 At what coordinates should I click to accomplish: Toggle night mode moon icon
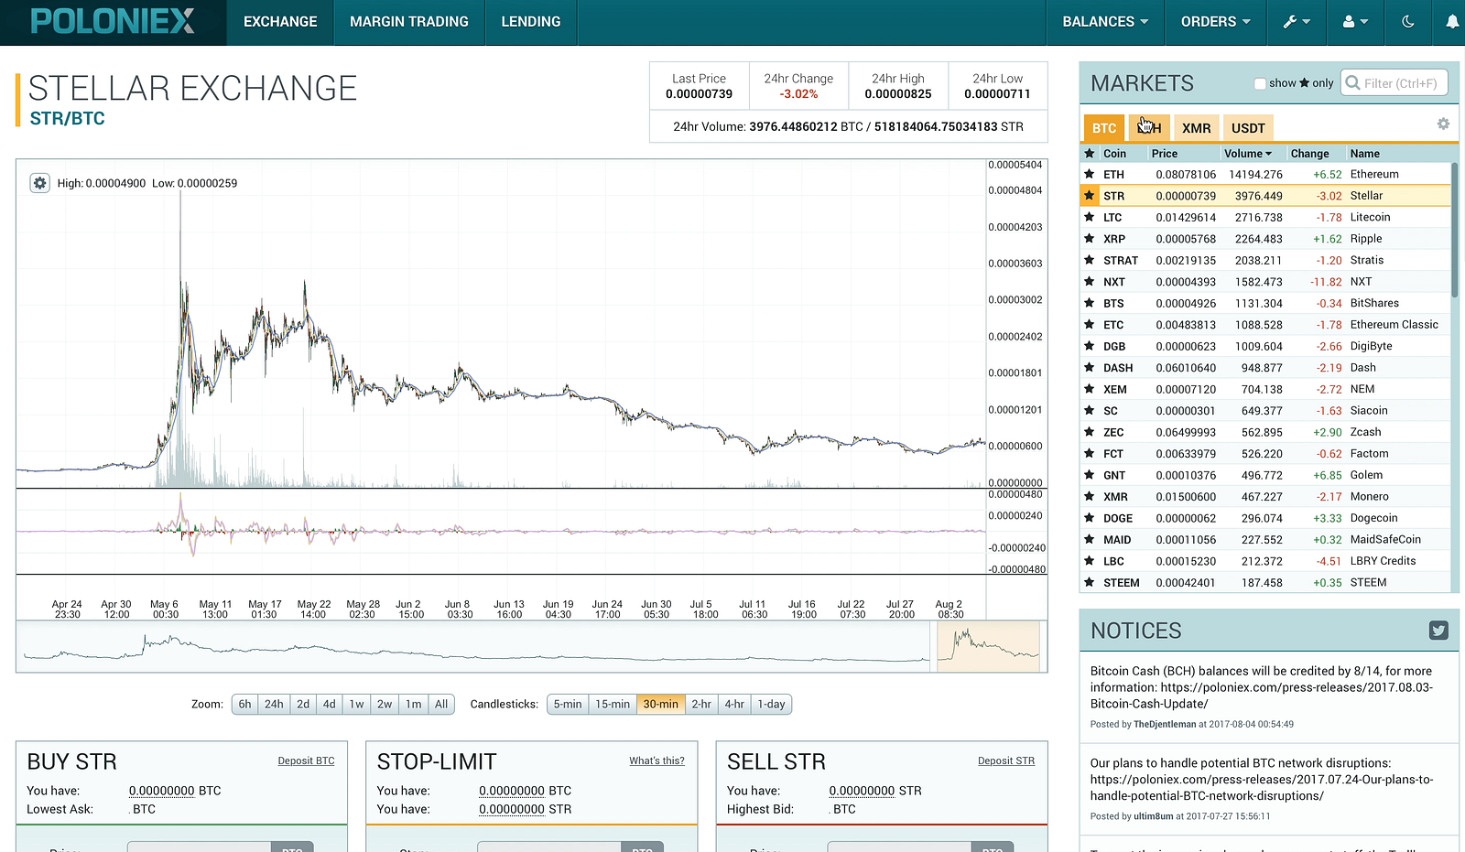(1408, 22)
